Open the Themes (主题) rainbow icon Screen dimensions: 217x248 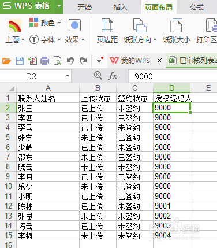coord(15,25)
